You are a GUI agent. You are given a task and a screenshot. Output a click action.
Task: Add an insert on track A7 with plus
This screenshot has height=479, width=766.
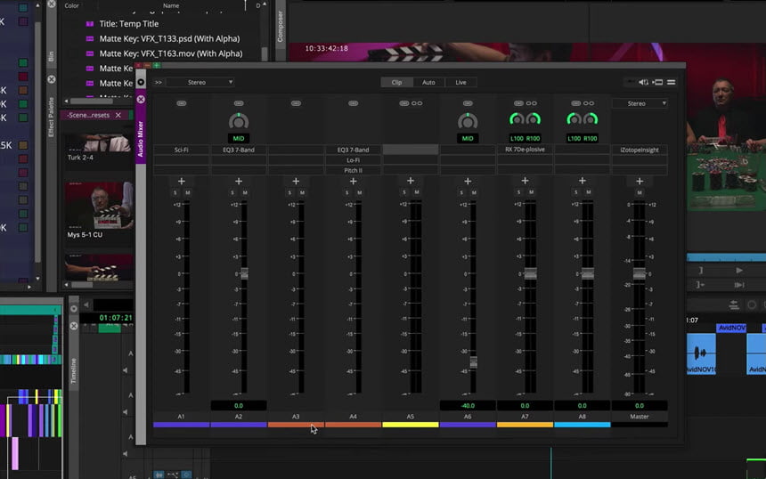(525, 181)
